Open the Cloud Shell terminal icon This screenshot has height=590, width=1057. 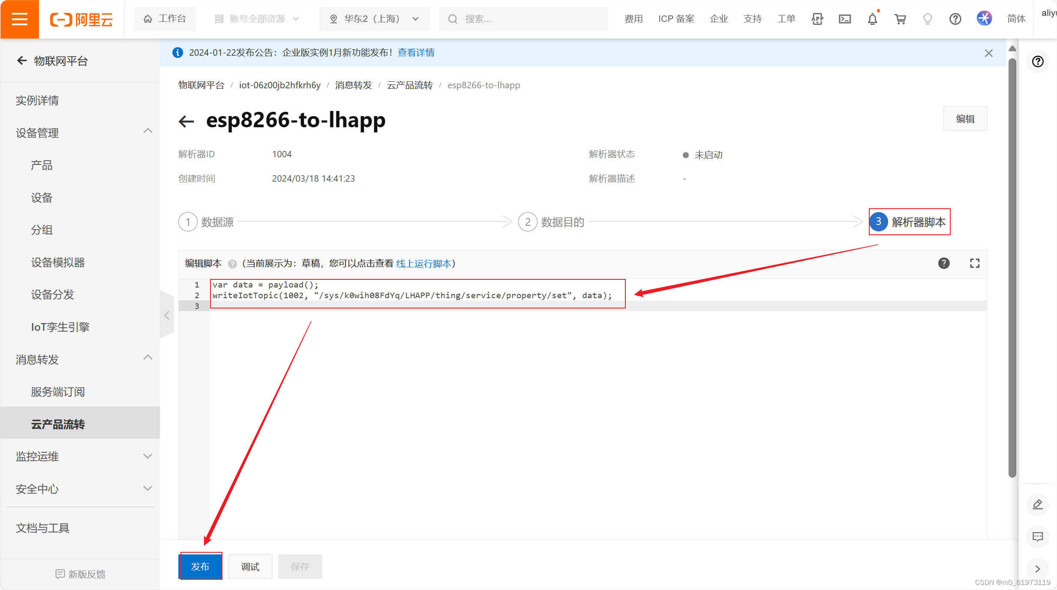[844, 19]
